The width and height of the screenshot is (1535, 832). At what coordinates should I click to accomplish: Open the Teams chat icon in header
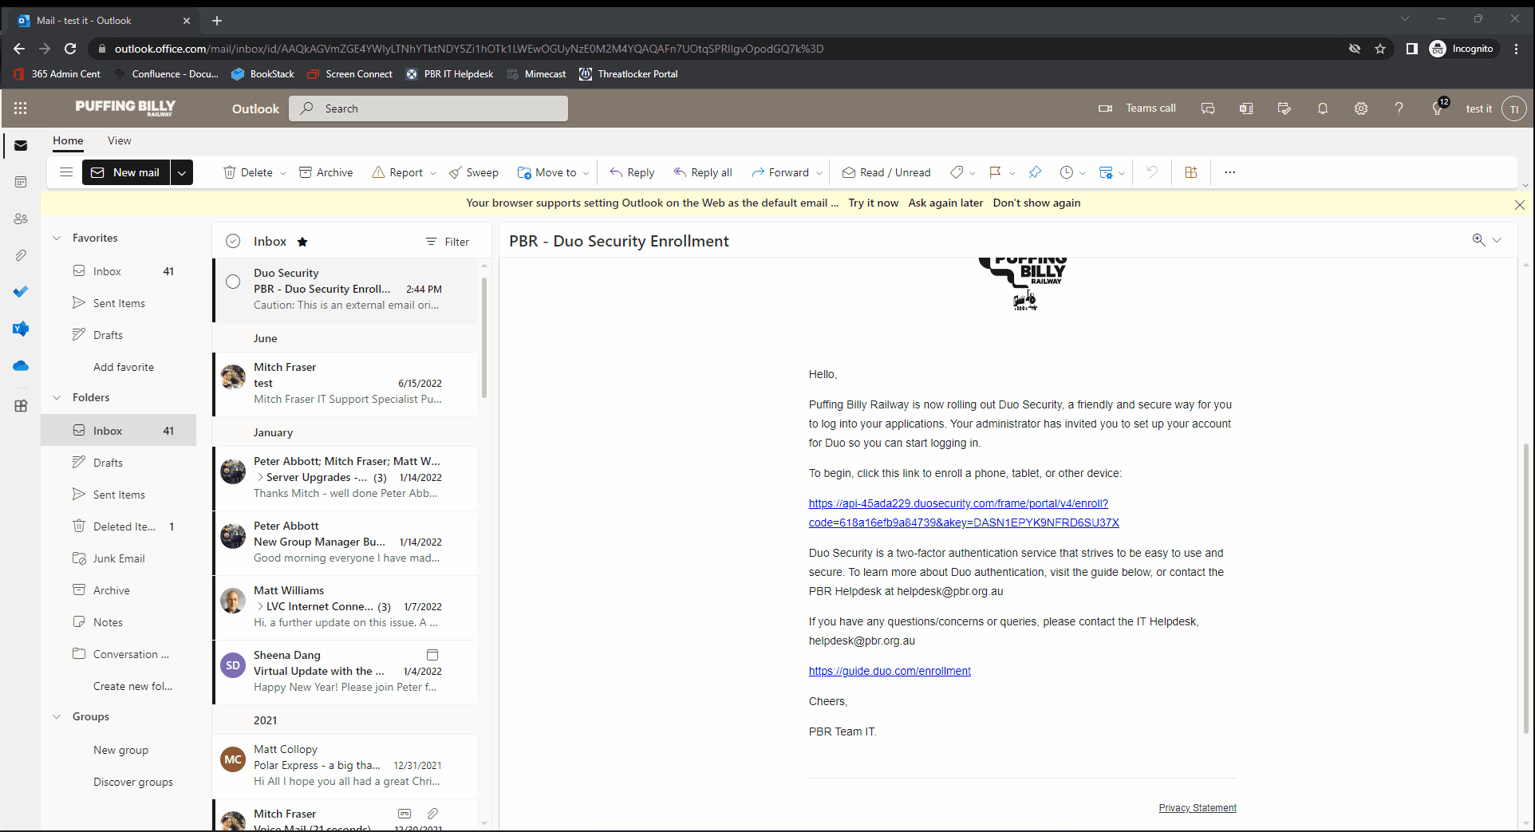tap(1208, 108)
